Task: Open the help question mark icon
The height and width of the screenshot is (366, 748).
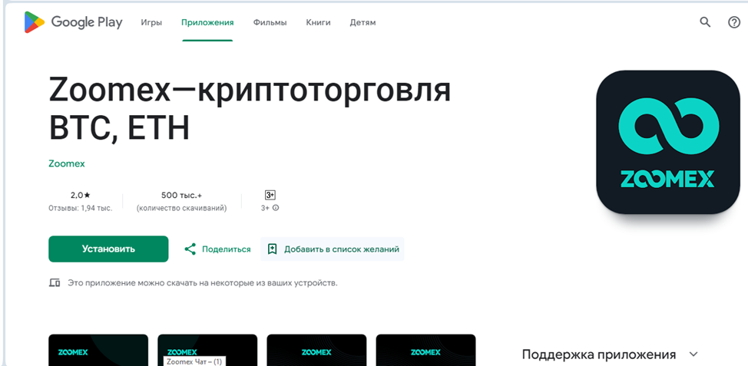Action: [734, 22]
